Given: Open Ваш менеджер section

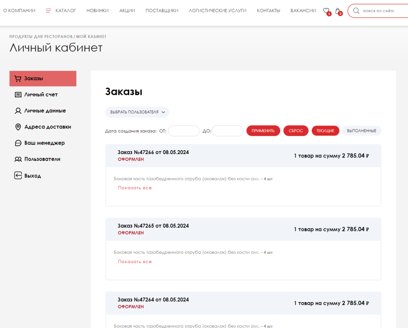Looking at the screenshot, I should click(x=44, y=143).
